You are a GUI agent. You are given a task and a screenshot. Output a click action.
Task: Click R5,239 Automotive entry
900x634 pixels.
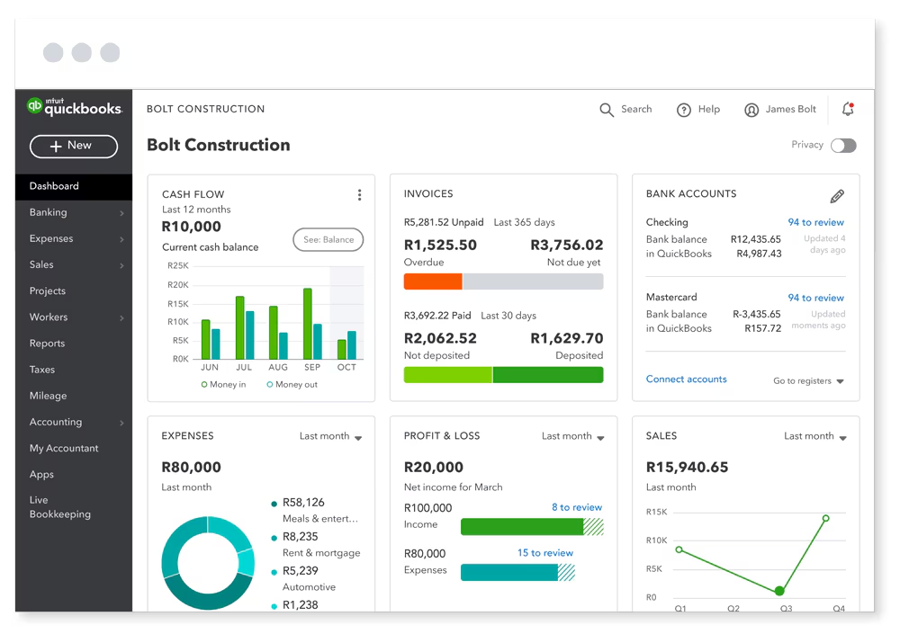(x=303, y=578)
